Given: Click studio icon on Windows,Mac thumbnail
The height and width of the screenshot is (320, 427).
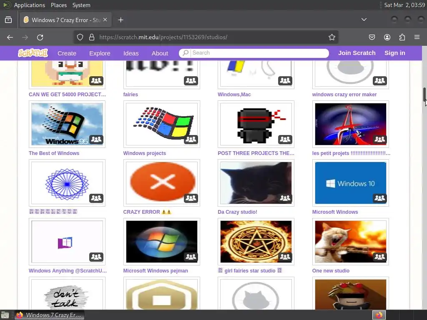Looking at the screenshot, I should pyautogui.click(x=285, y=80).
